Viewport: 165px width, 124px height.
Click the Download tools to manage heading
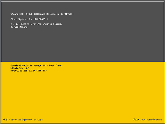(36, 66)
